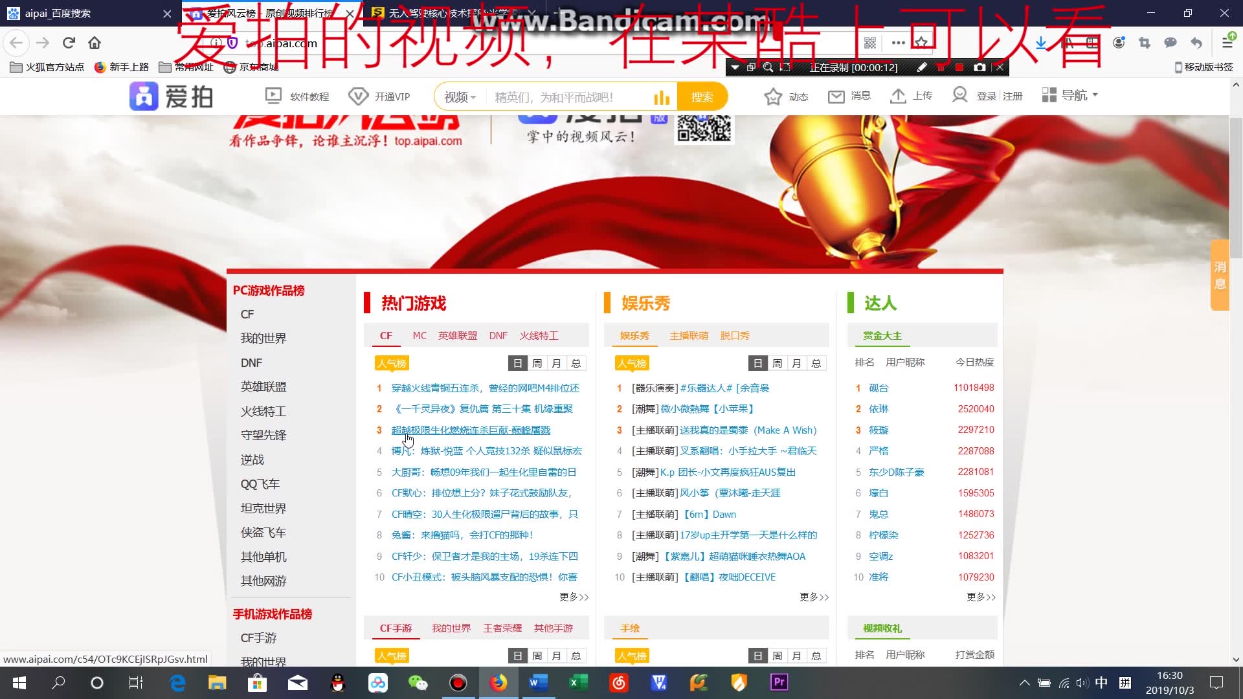Open 动态 star icon in header
The image size is (1243, 699).
(x=772, y=96)
